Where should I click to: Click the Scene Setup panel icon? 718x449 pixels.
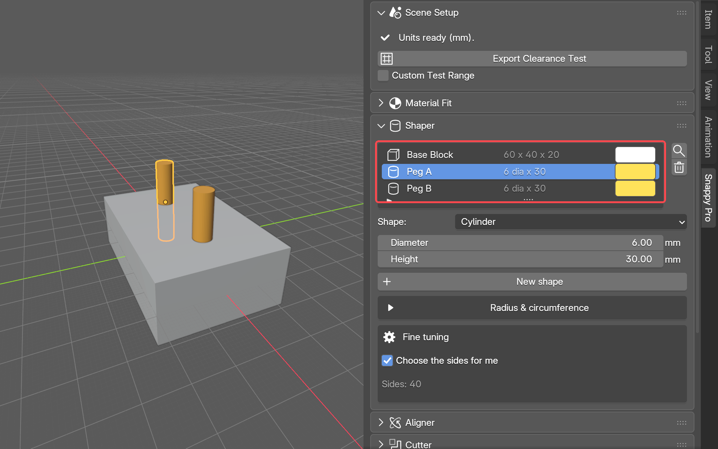395,13
